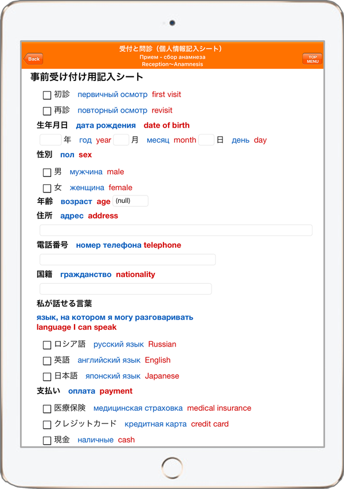The width and height of the screenshot is (344, 489).
Task: Click the 'дата рождения' label
Action: tap(105, 126)
